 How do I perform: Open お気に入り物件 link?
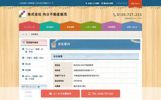tap(92, 3)
